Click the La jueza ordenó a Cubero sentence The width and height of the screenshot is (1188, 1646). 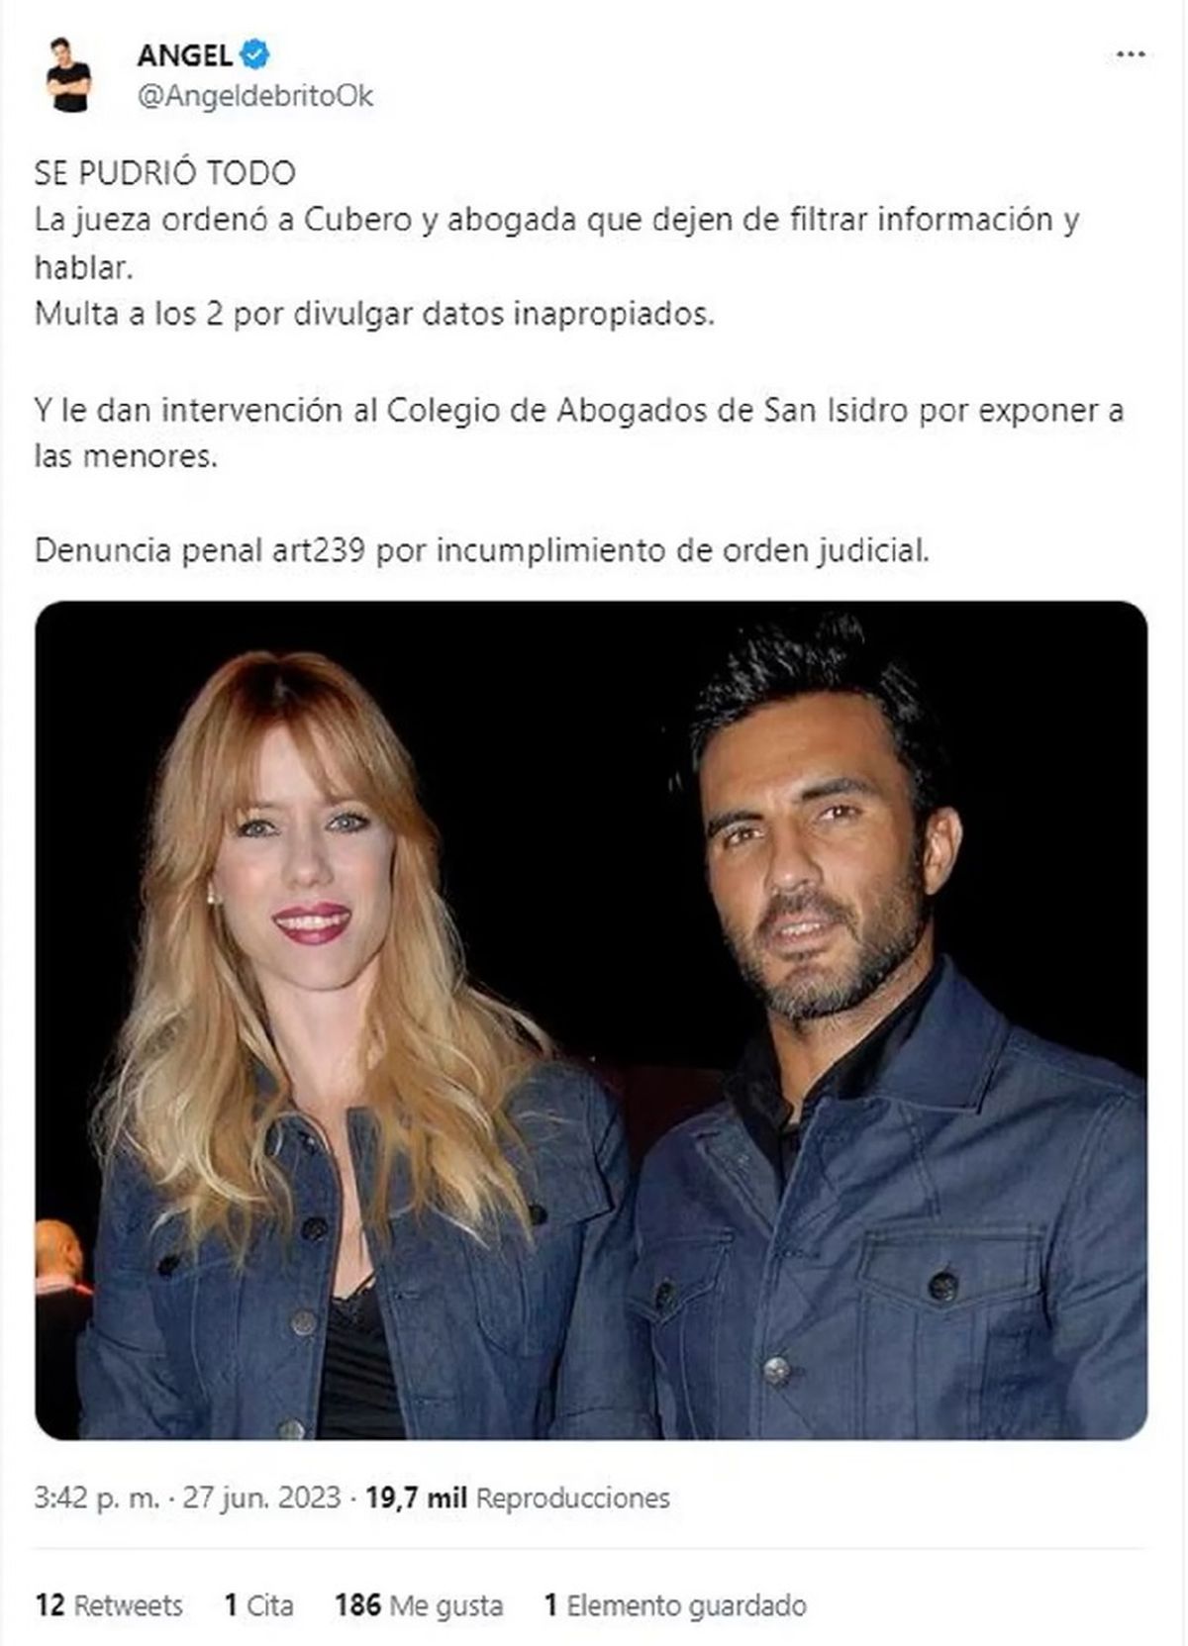[556, 242]
